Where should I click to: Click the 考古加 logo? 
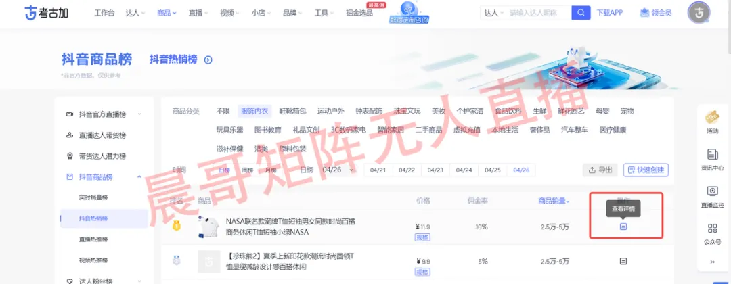(x=47, y=13)
